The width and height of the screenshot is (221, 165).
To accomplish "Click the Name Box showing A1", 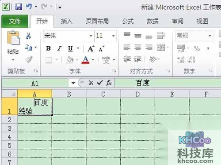I will pyautogui.click(x=35, y=83).
